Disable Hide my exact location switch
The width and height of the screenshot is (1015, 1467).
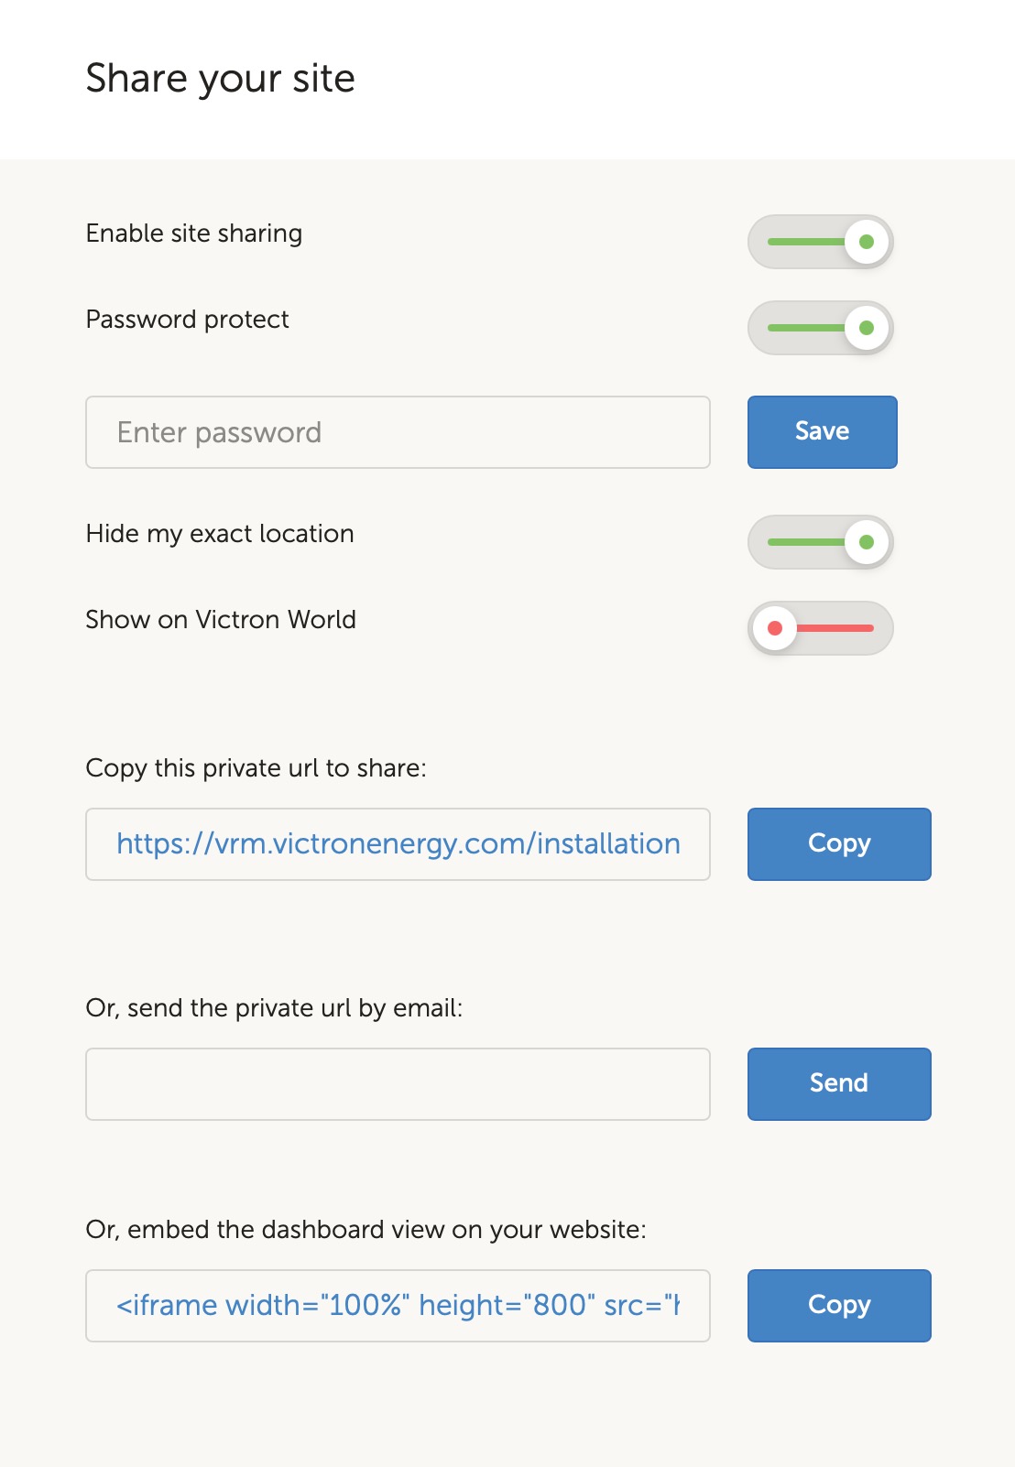(820, 542)
